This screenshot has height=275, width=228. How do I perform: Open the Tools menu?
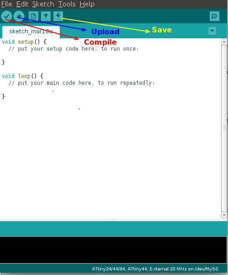pos(67,4)
